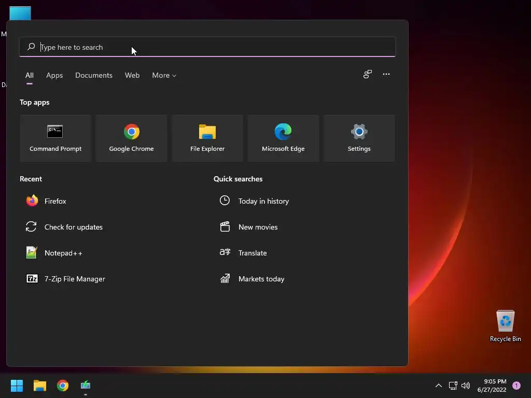The image size is (531, 398).
Task: Open the volume tray icon
Action: pos(466,386)
